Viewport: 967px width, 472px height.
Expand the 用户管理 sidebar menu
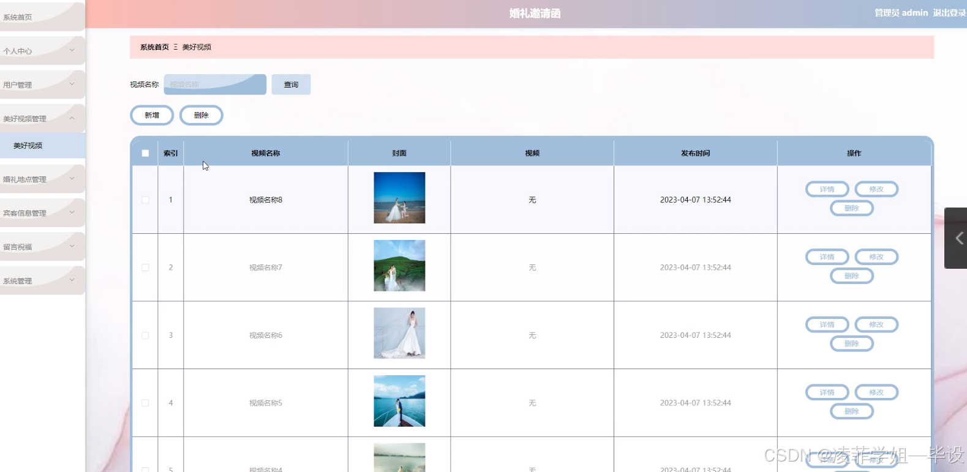click(x=42, y=84)
